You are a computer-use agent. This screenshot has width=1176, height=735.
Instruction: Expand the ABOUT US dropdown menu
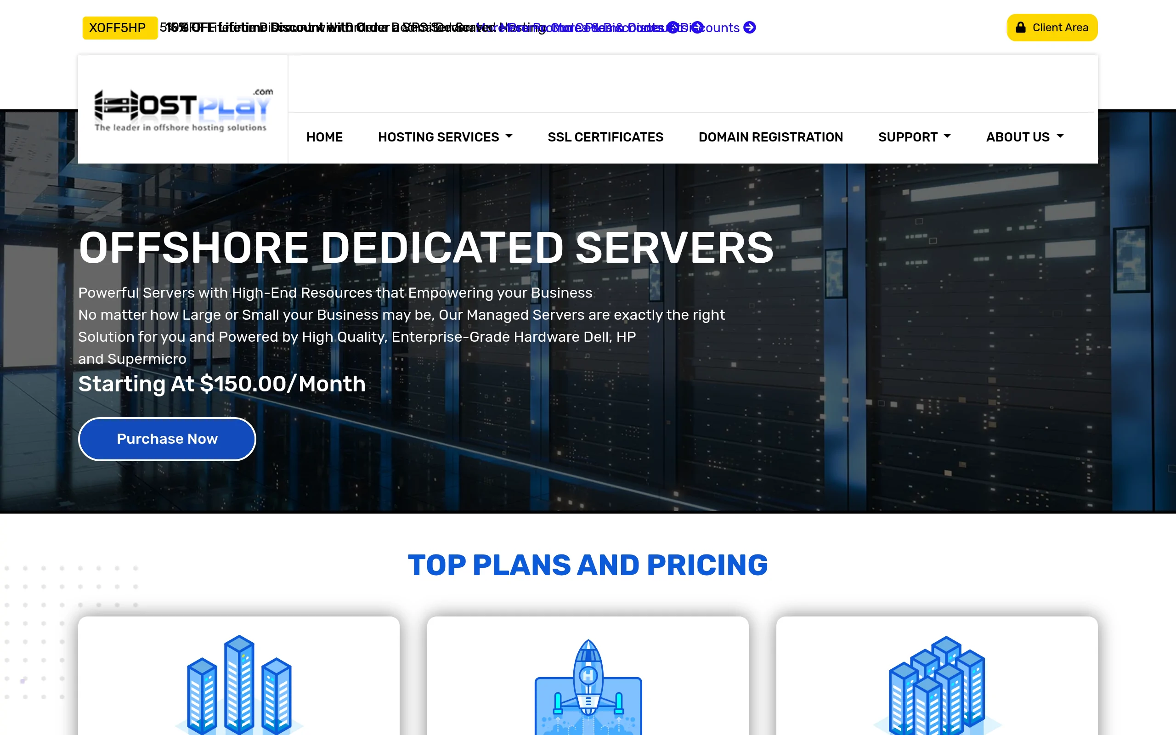1024,137
